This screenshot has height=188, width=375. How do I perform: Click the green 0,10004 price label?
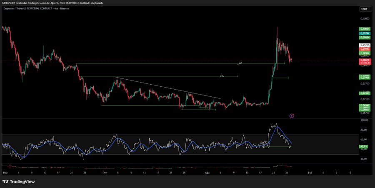[364, 29]
